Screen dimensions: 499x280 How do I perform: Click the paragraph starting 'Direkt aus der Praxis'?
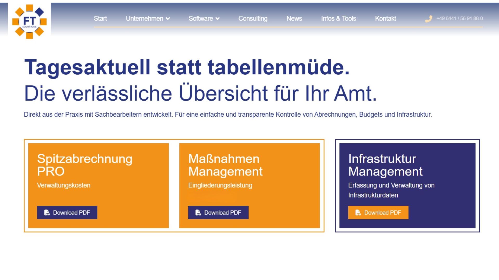pyautogui.click(x=228, y=115)
